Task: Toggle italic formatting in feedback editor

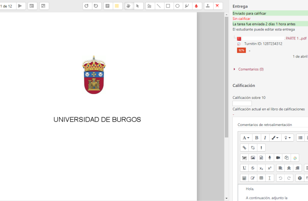Action: coord(265,138)
